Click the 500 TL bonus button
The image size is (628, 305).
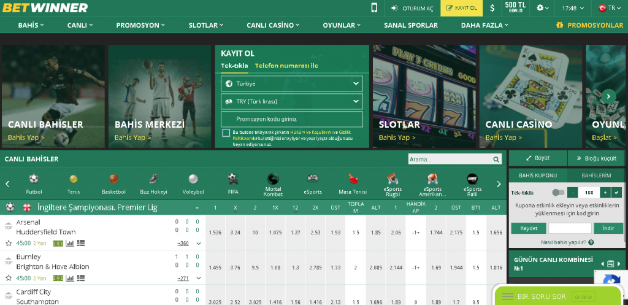[515, 8]
